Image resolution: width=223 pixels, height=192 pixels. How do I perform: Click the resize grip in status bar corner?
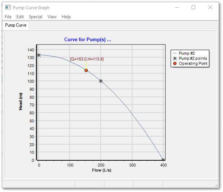(216, 185)
